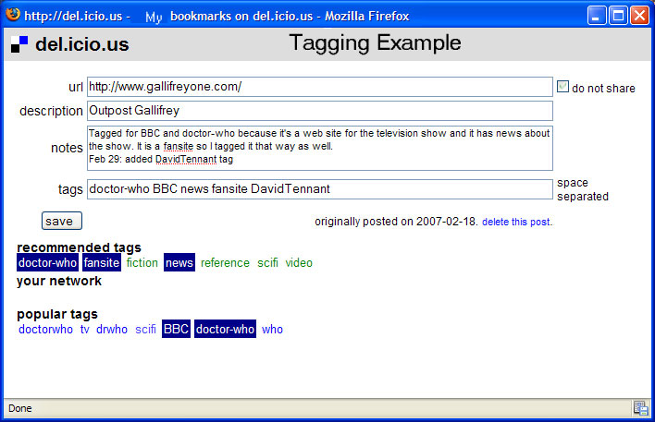
Task: Close the Firefox window
Action: 639,16
